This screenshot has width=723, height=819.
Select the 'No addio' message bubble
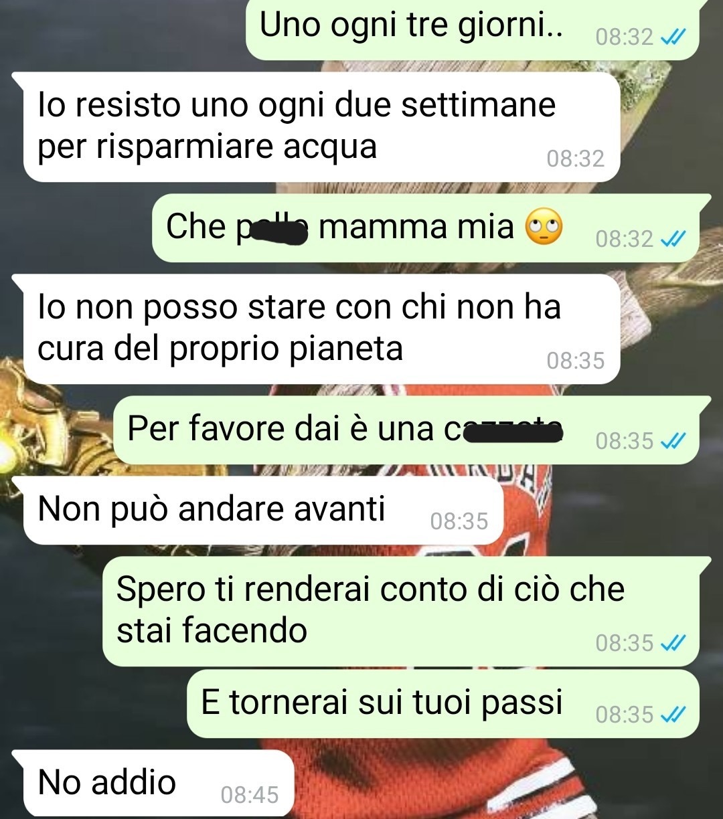coord(153,783)
